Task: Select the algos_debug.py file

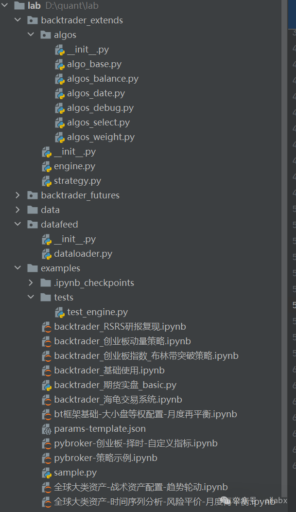Action: 101,108
